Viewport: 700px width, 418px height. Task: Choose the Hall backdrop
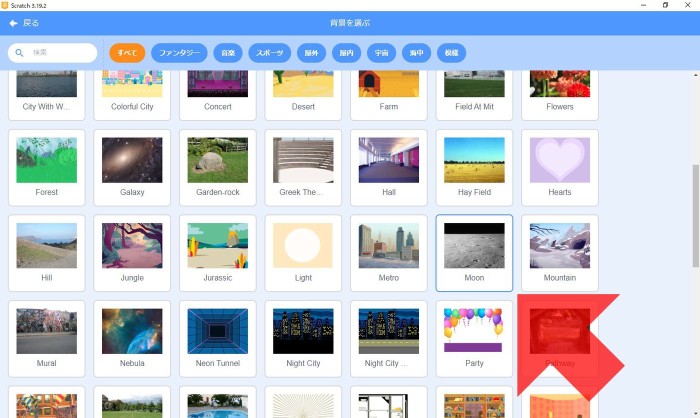[388, 167]
